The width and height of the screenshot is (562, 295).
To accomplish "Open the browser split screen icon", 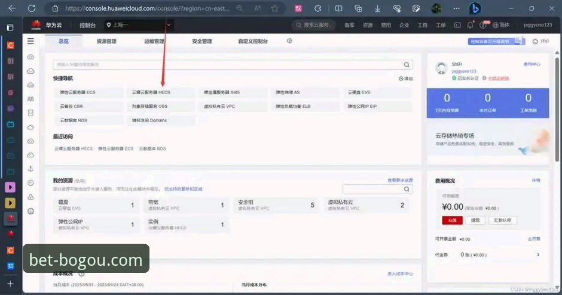I will pyautogui.click(x=338, y=8).
